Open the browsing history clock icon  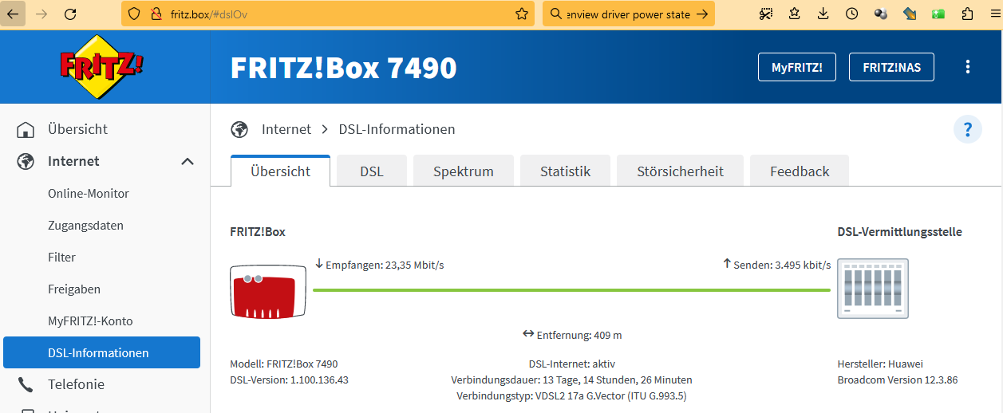click(x=852, y=14)
